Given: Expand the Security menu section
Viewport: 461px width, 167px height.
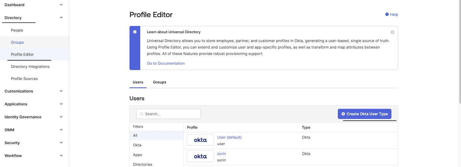Looking at the screenshot, I should click(61, 143).
